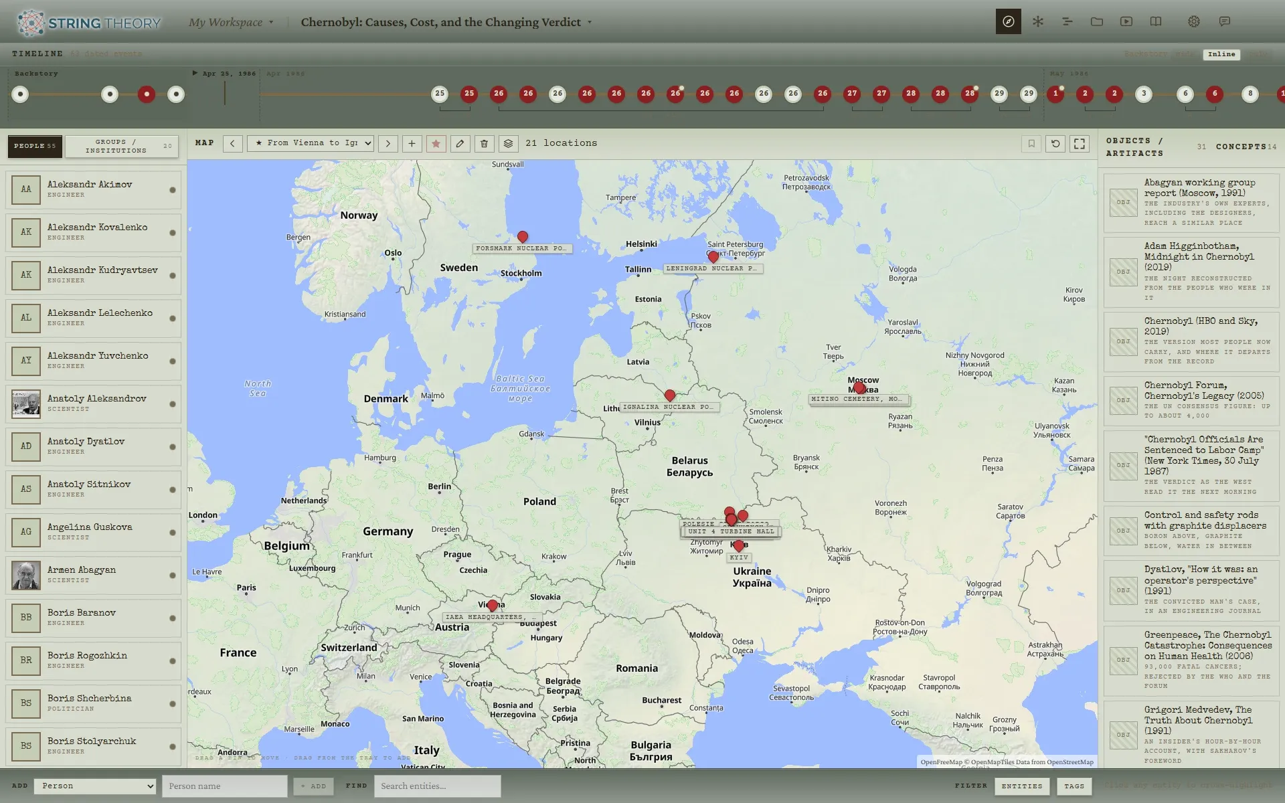Go to previous map view
Viewport: 1285px width, 803px height.
(232, 143)
